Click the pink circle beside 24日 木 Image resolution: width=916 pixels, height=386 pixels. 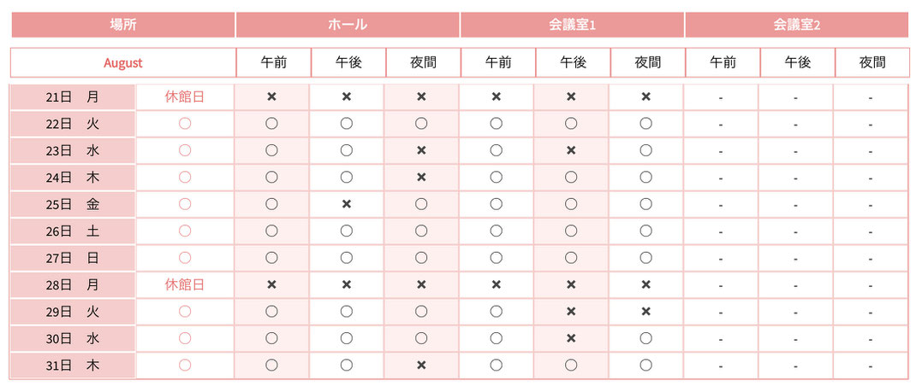point(185,178)
